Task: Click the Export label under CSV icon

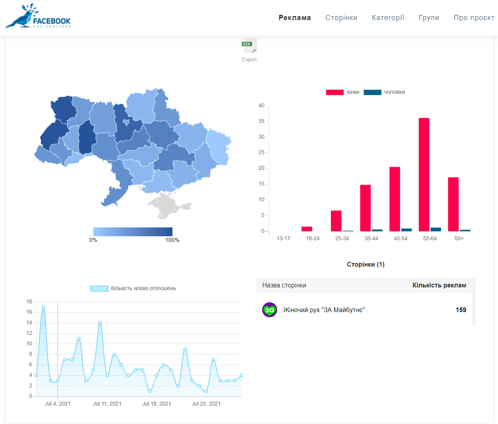Action: [249, 60]
